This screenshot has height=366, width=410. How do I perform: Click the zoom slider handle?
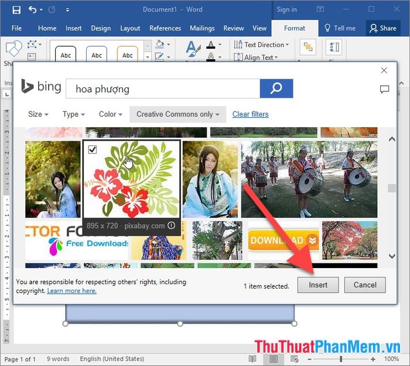(341, 359)
